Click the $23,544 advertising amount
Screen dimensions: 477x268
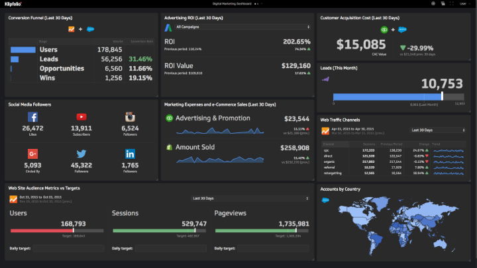(x=297, y=119)
